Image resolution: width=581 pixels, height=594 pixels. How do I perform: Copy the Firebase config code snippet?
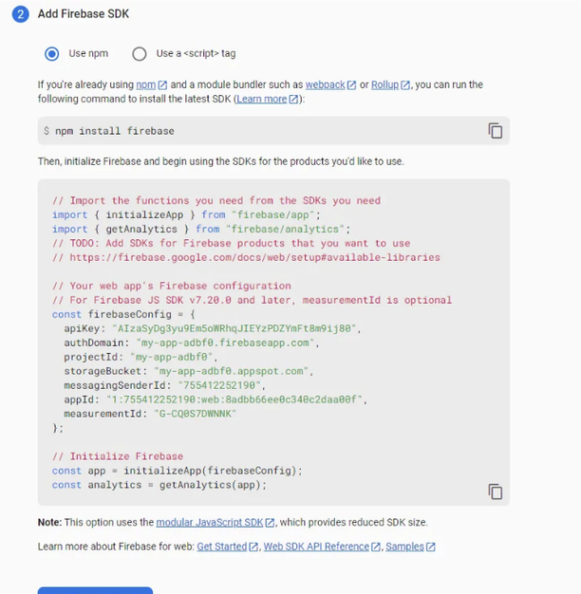click(x=495, y=492)
